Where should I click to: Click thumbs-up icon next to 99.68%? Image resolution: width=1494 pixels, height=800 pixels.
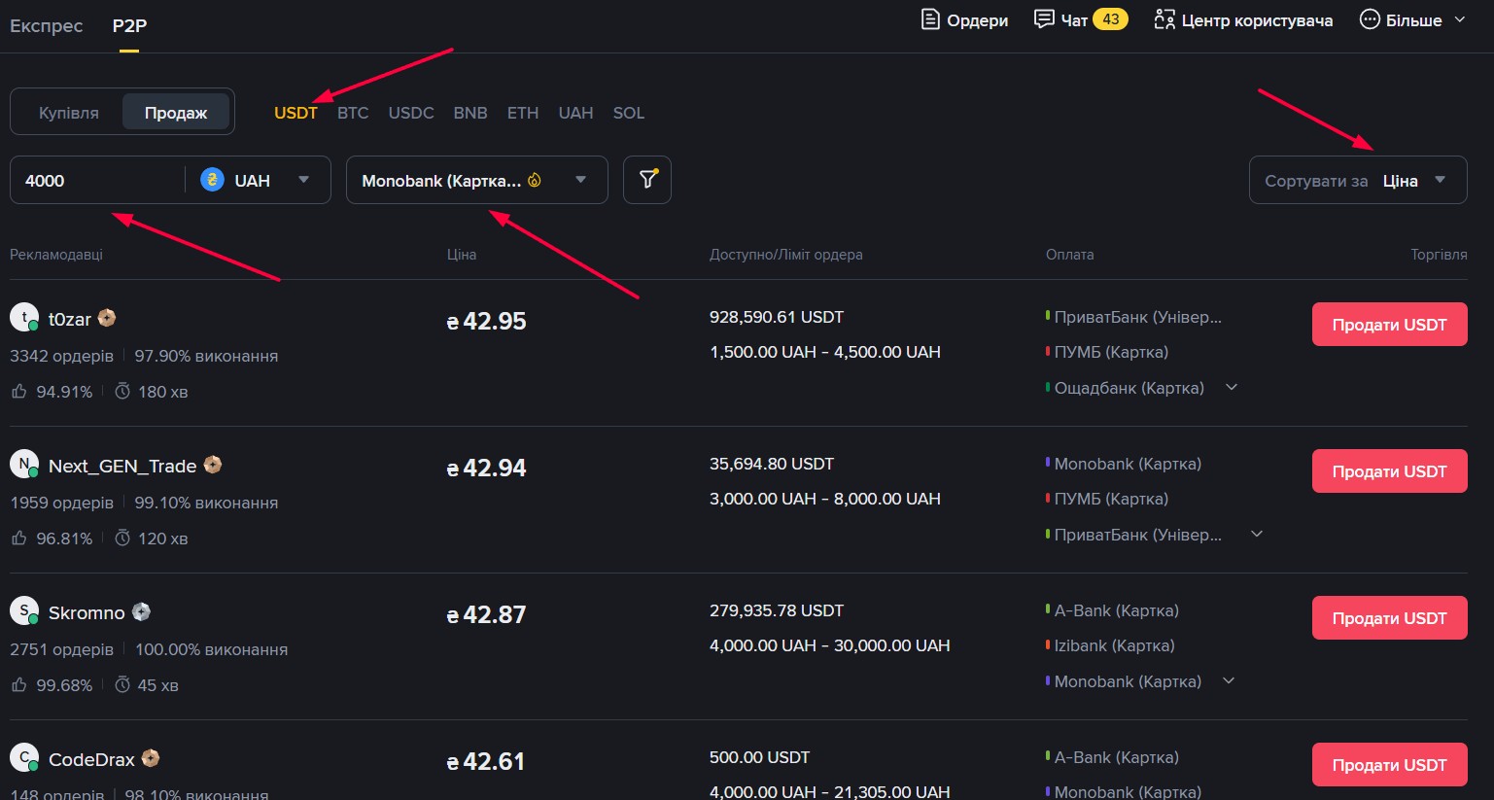coord(18,684)
